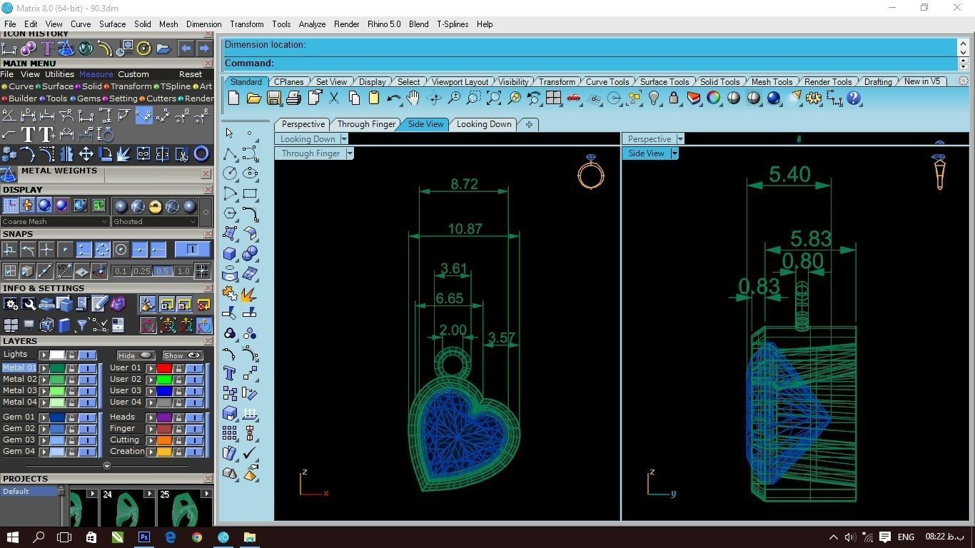The height and width of the screenshot is (548, 975).
Task: Expand the Metal 01 layer arrow
Action: 44,368
